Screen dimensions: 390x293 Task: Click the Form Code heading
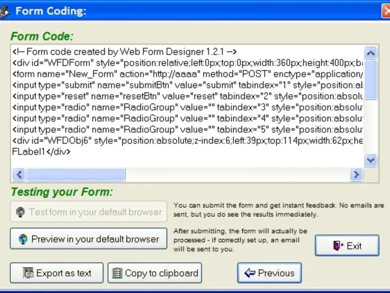pos(42,36)
